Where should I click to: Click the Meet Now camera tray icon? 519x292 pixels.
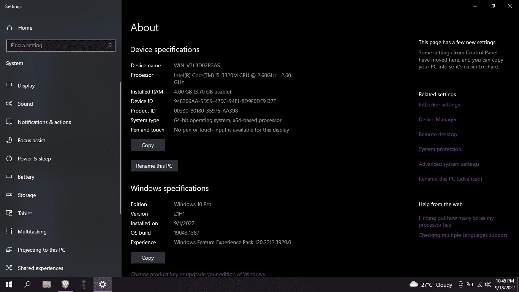click(461, 284)
